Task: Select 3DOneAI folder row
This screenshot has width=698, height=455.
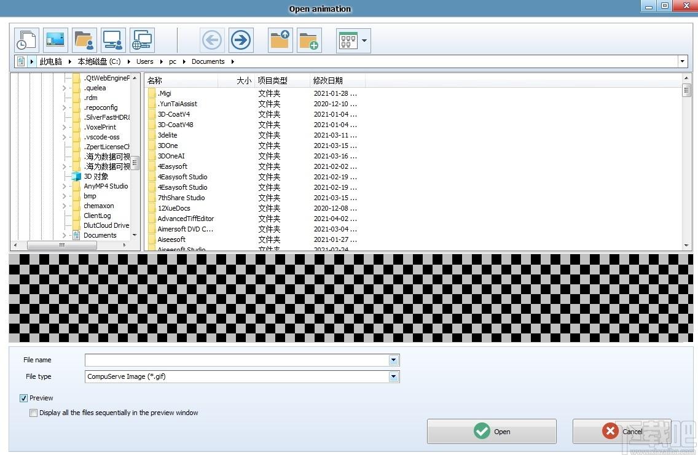Action: tap(254, 156)
